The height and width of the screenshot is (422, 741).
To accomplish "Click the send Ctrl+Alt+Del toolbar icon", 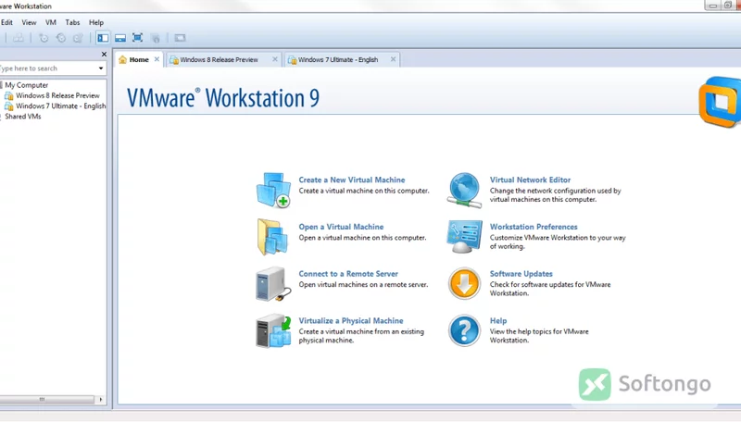I will [x=19, y=38].
